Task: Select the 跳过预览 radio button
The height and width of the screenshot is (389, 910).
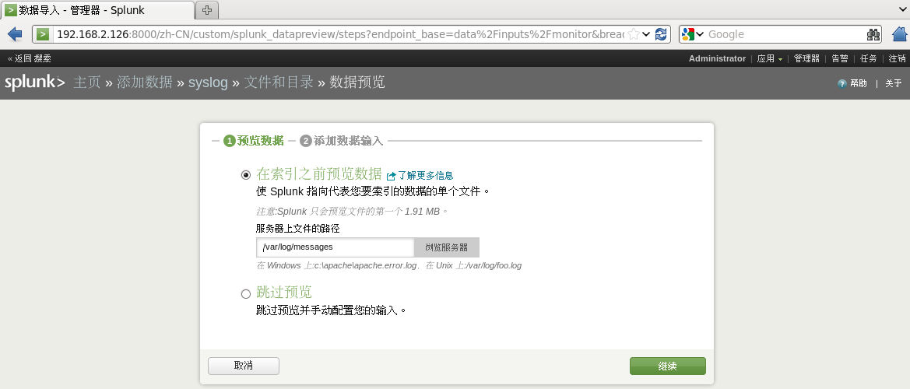Action: [x=246, y=294]
